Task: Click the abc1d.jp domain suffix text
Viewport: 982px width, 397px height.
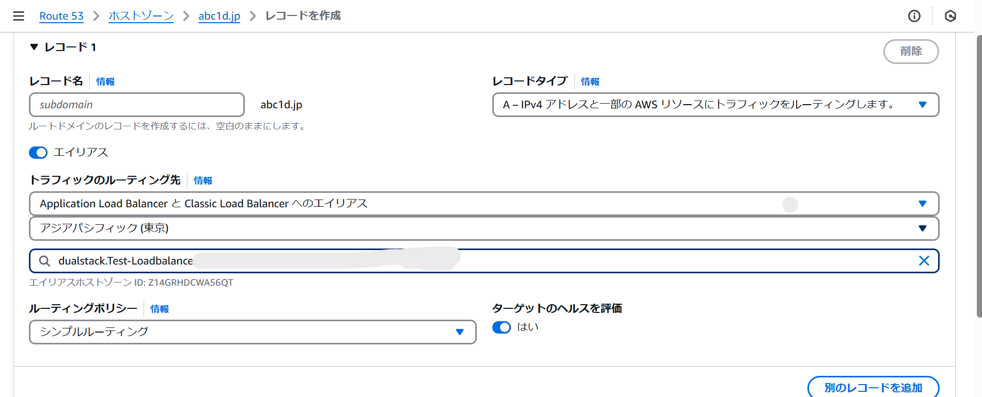Action: (x=281, y=105)
